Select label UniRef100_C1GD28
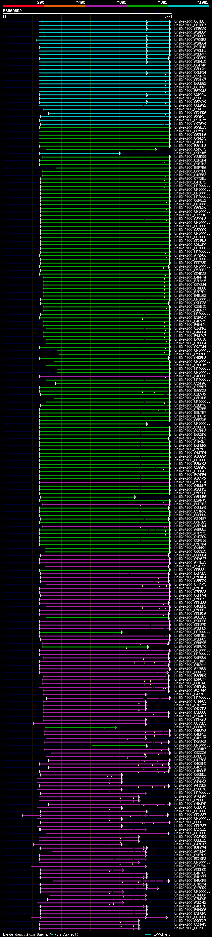Screen dimensions: 212x937 pyautogui.click(x=190, y=427)
